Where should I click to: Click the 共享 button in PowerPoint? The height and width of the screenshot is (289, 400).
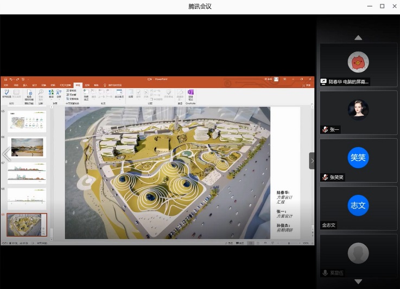(308, 85)
